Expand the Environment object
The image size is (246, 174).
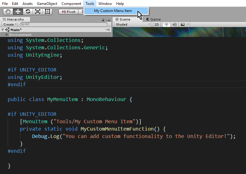[7, 34]
